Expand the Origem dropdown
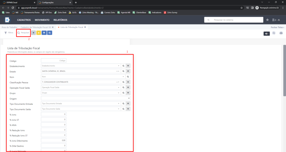Screen dimensions: 286x152 coord(85,98)
